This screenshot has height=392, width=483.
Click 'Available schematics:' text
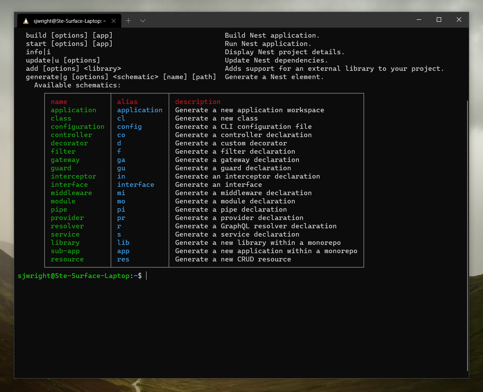[x=77, y=85]
